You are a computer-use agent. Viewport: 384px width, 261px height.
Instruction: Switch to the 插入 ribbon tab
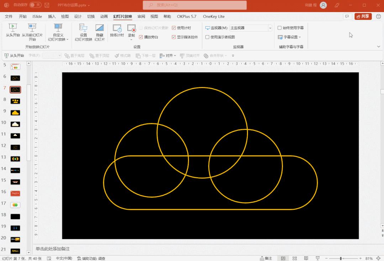[x=52, y=16]
